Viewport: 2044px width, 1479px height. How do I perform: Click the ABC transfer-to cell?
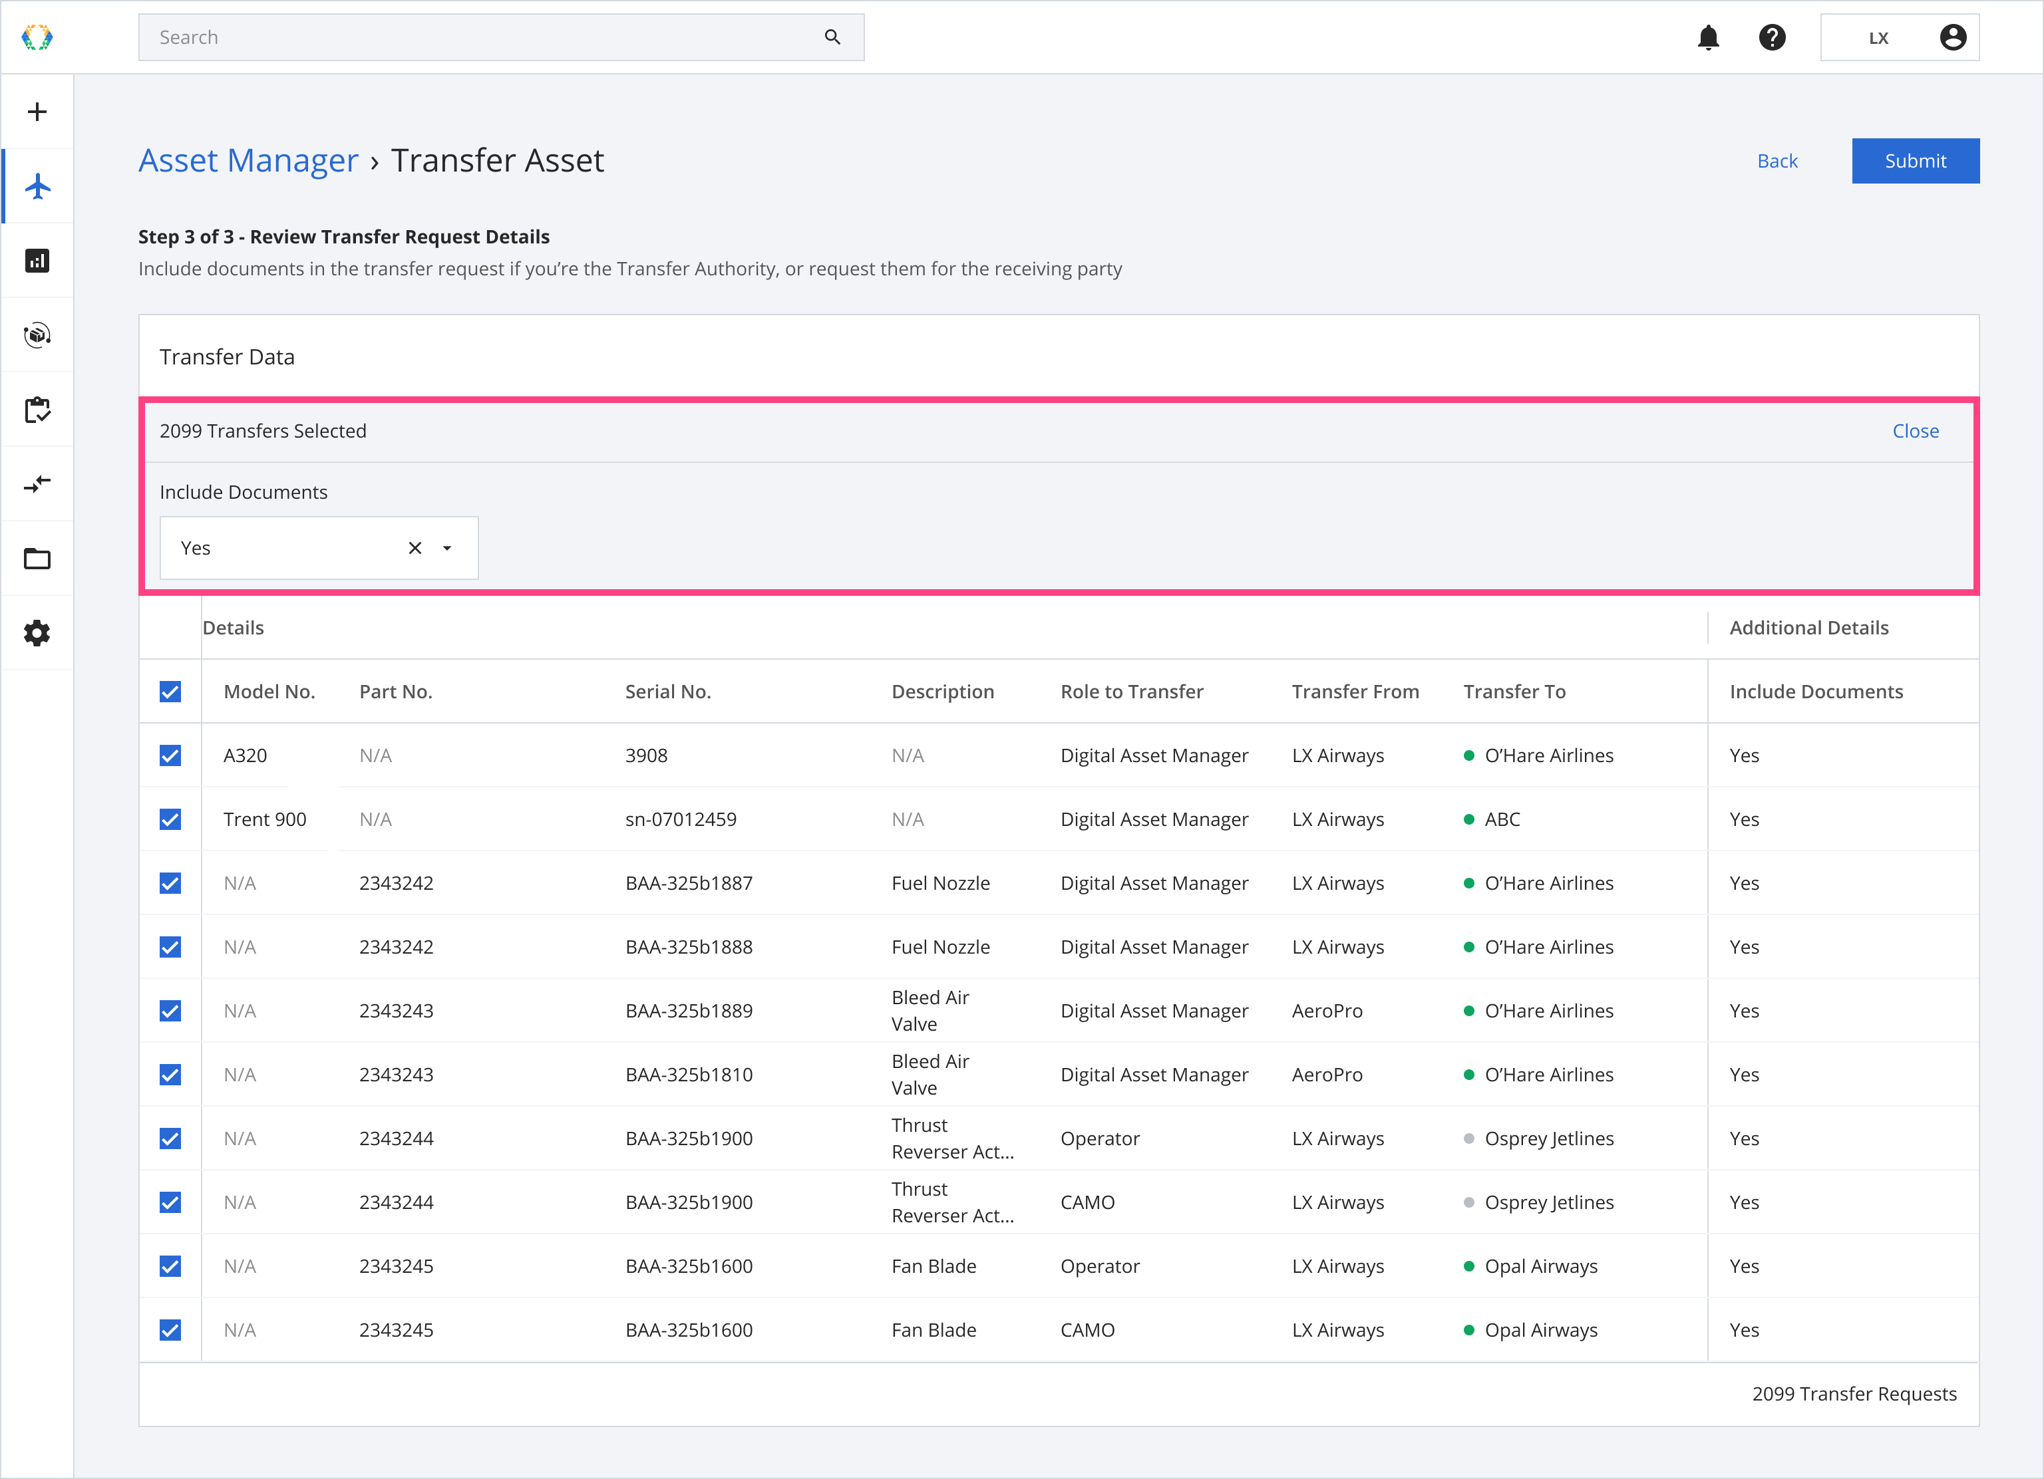(x=1502, y=820)
